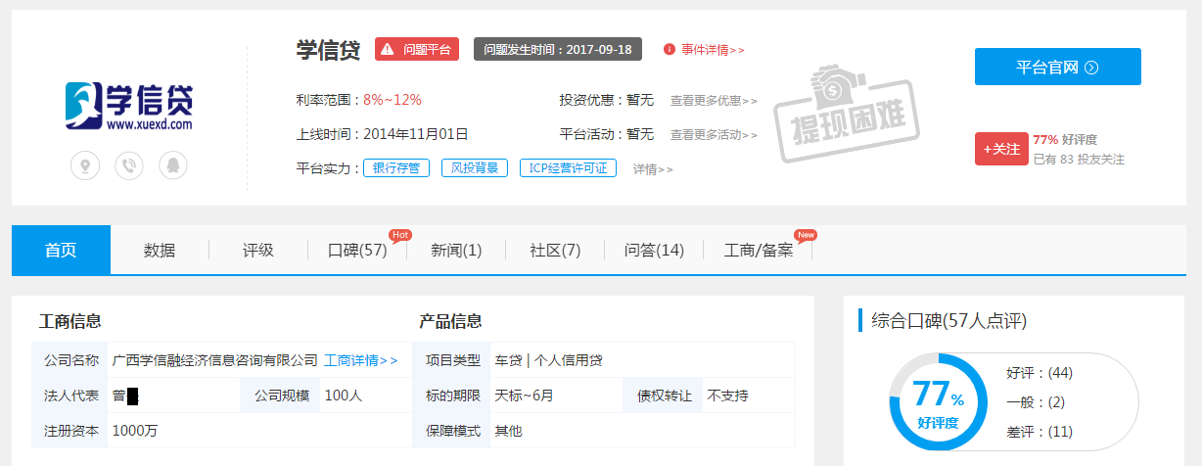Click the 一般：(2) count

tap(1036, 402)
